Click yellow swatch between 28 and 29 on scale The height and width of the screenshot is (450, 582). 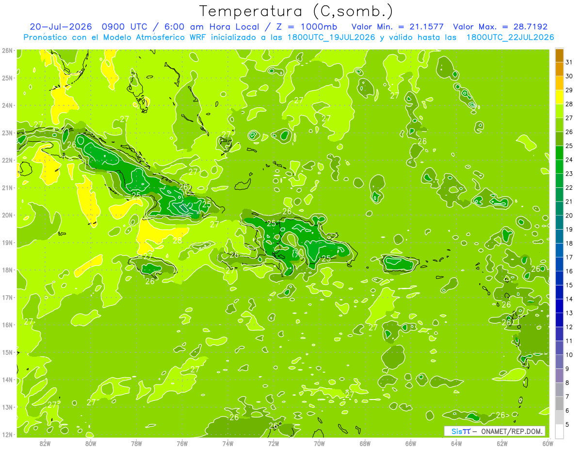click(559, 97)
